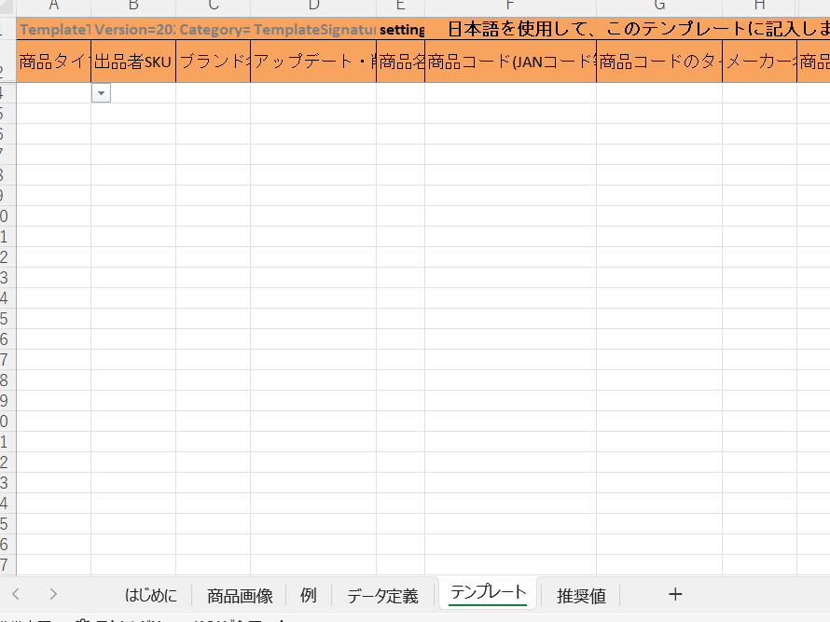Switch to the データ定義 sheet tab
This screenshot has width=830, height=622.
[x=384, y=594]
